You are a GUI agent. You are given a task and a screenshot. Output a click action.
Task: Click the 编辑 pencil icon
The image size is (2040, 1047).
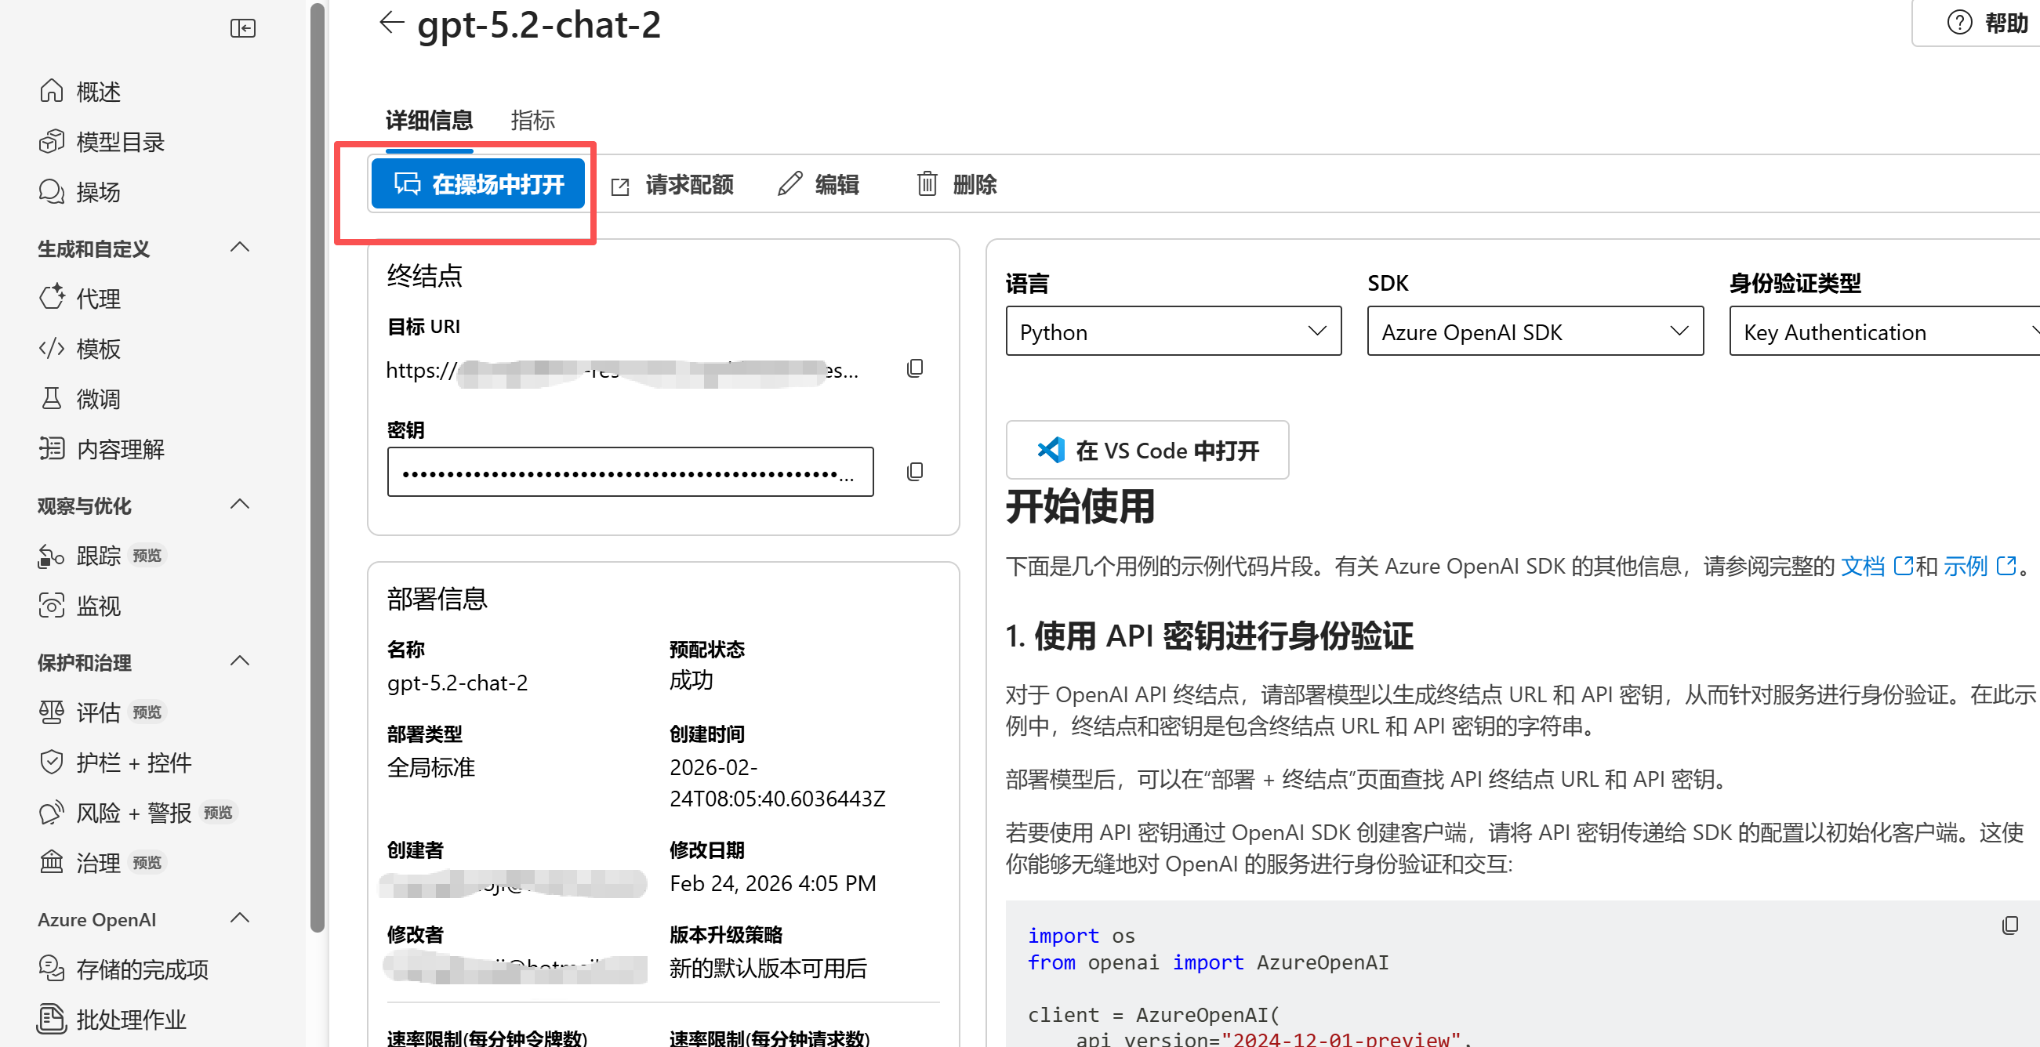coord(790,184)
